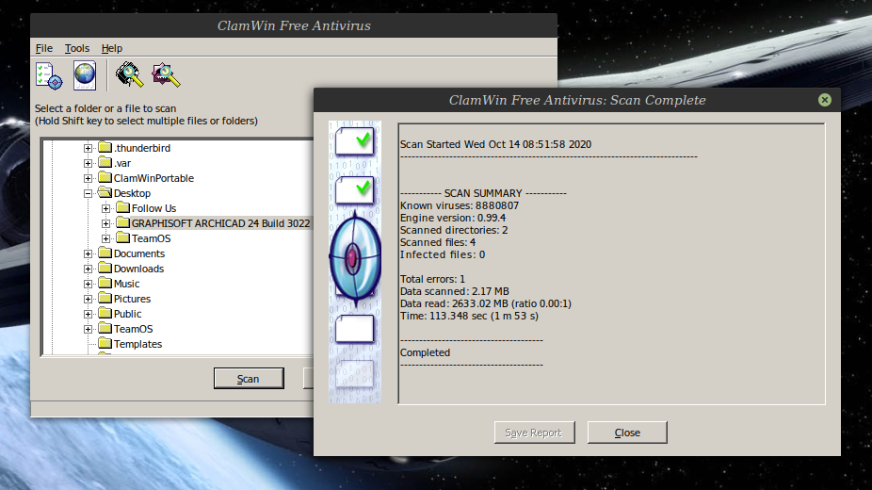Open the Tools menu
Viewport: 872px width, 490px height.
tap(76, 48)
